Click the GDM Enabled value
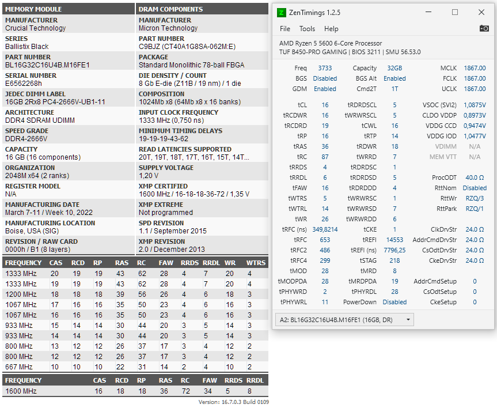This screenshot has width=497, height=408. point(325,89)
